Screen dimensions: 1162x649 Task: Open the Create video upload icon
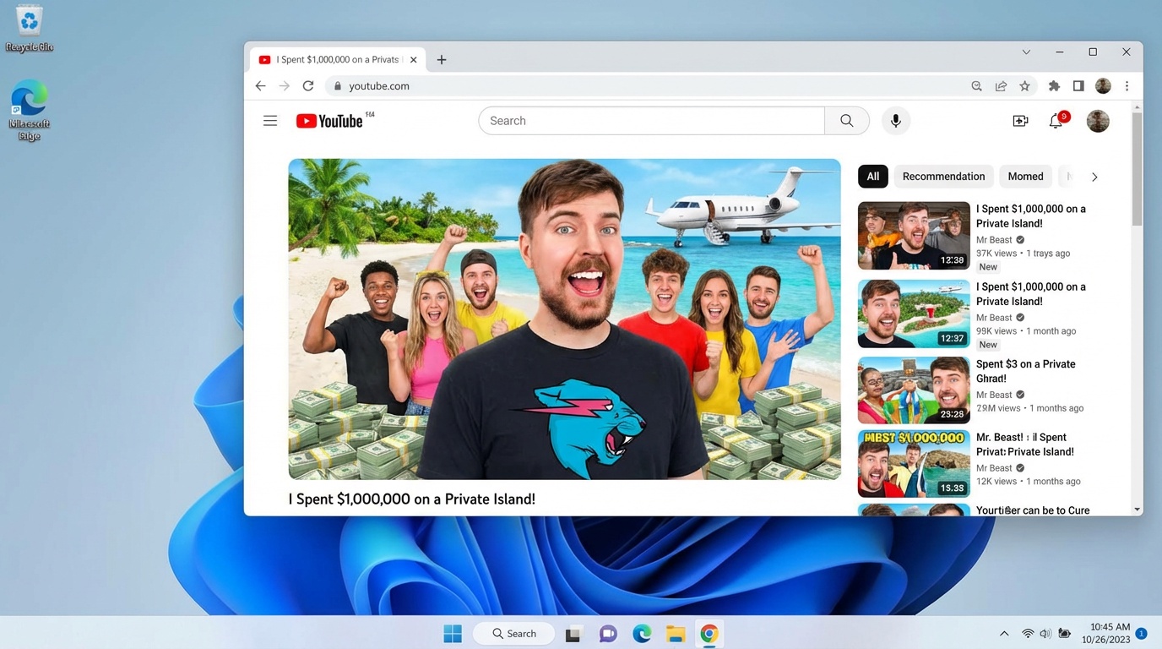(x=1020, y=121)
